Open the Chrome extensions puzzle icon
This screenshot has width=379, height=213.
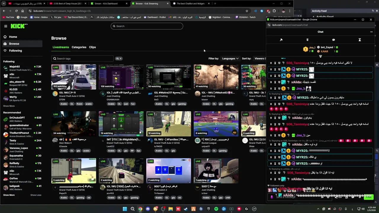(x=274, y=11)
